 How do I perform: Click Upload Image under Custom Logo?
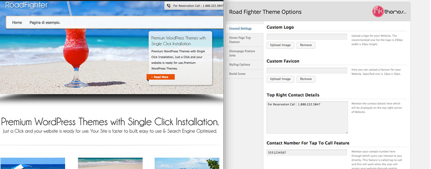click(x=281, y=45)
